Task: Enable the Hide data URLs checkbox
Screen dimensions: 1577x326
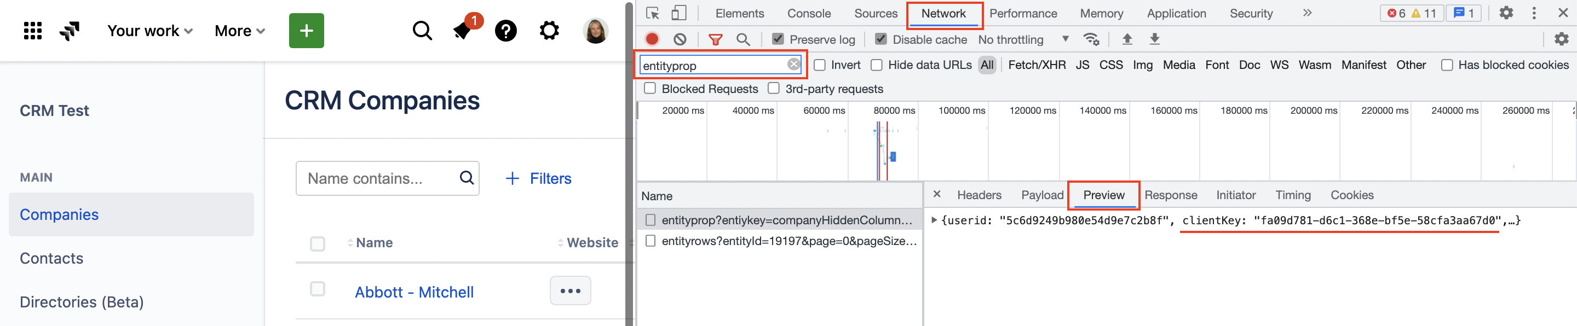Action: 877,65
